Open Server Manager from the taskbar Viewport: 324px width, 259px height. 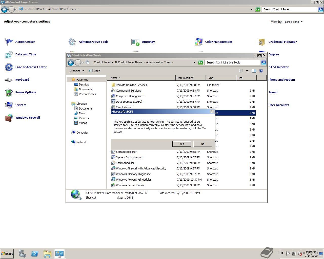pos(22,254)
